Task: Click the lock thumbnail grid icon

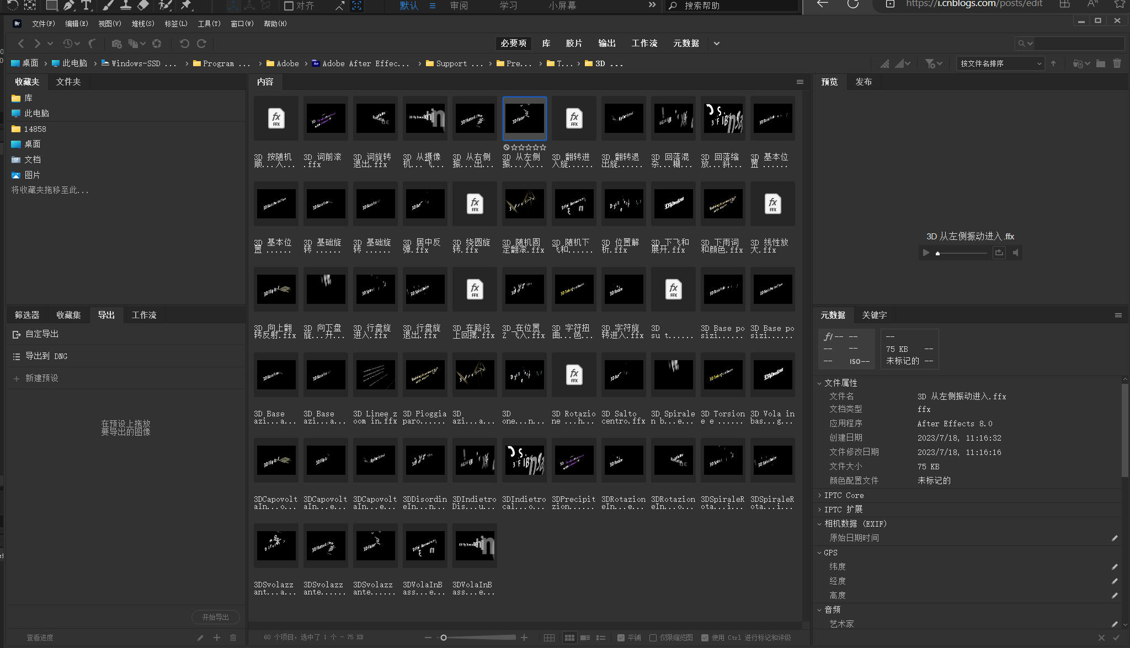Action: (x=549, y=638)
